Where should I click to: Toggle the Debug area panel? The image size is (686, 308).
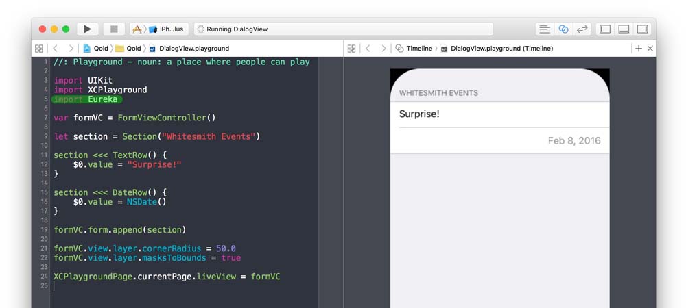click(x=624, y=29)
